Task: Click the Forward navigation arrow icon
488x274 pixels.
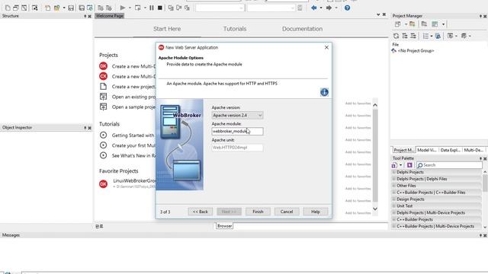Action: (x=329, y=8)
